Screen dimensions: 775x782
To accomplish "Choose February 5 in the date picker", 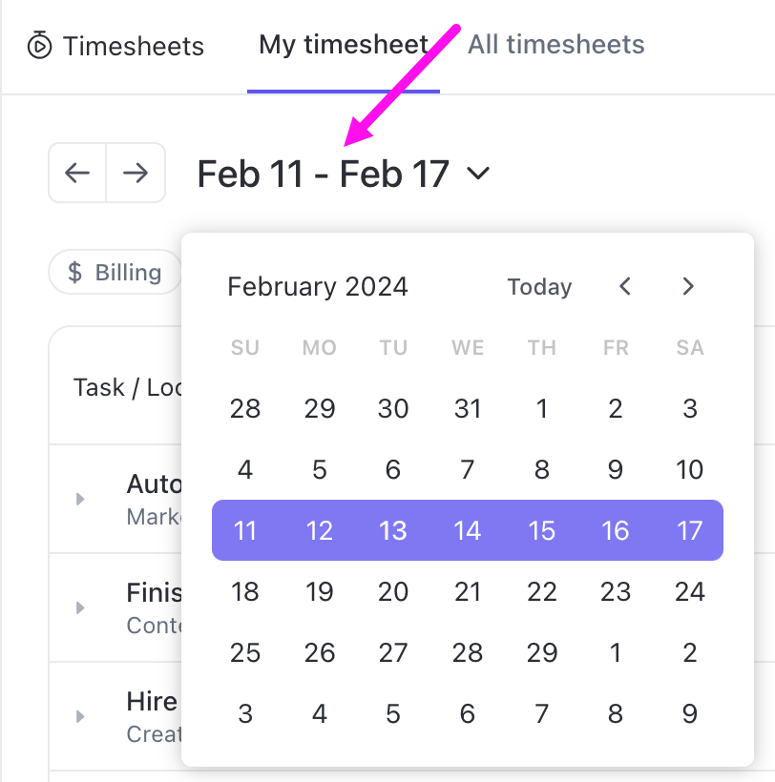I will click(320, 469).
